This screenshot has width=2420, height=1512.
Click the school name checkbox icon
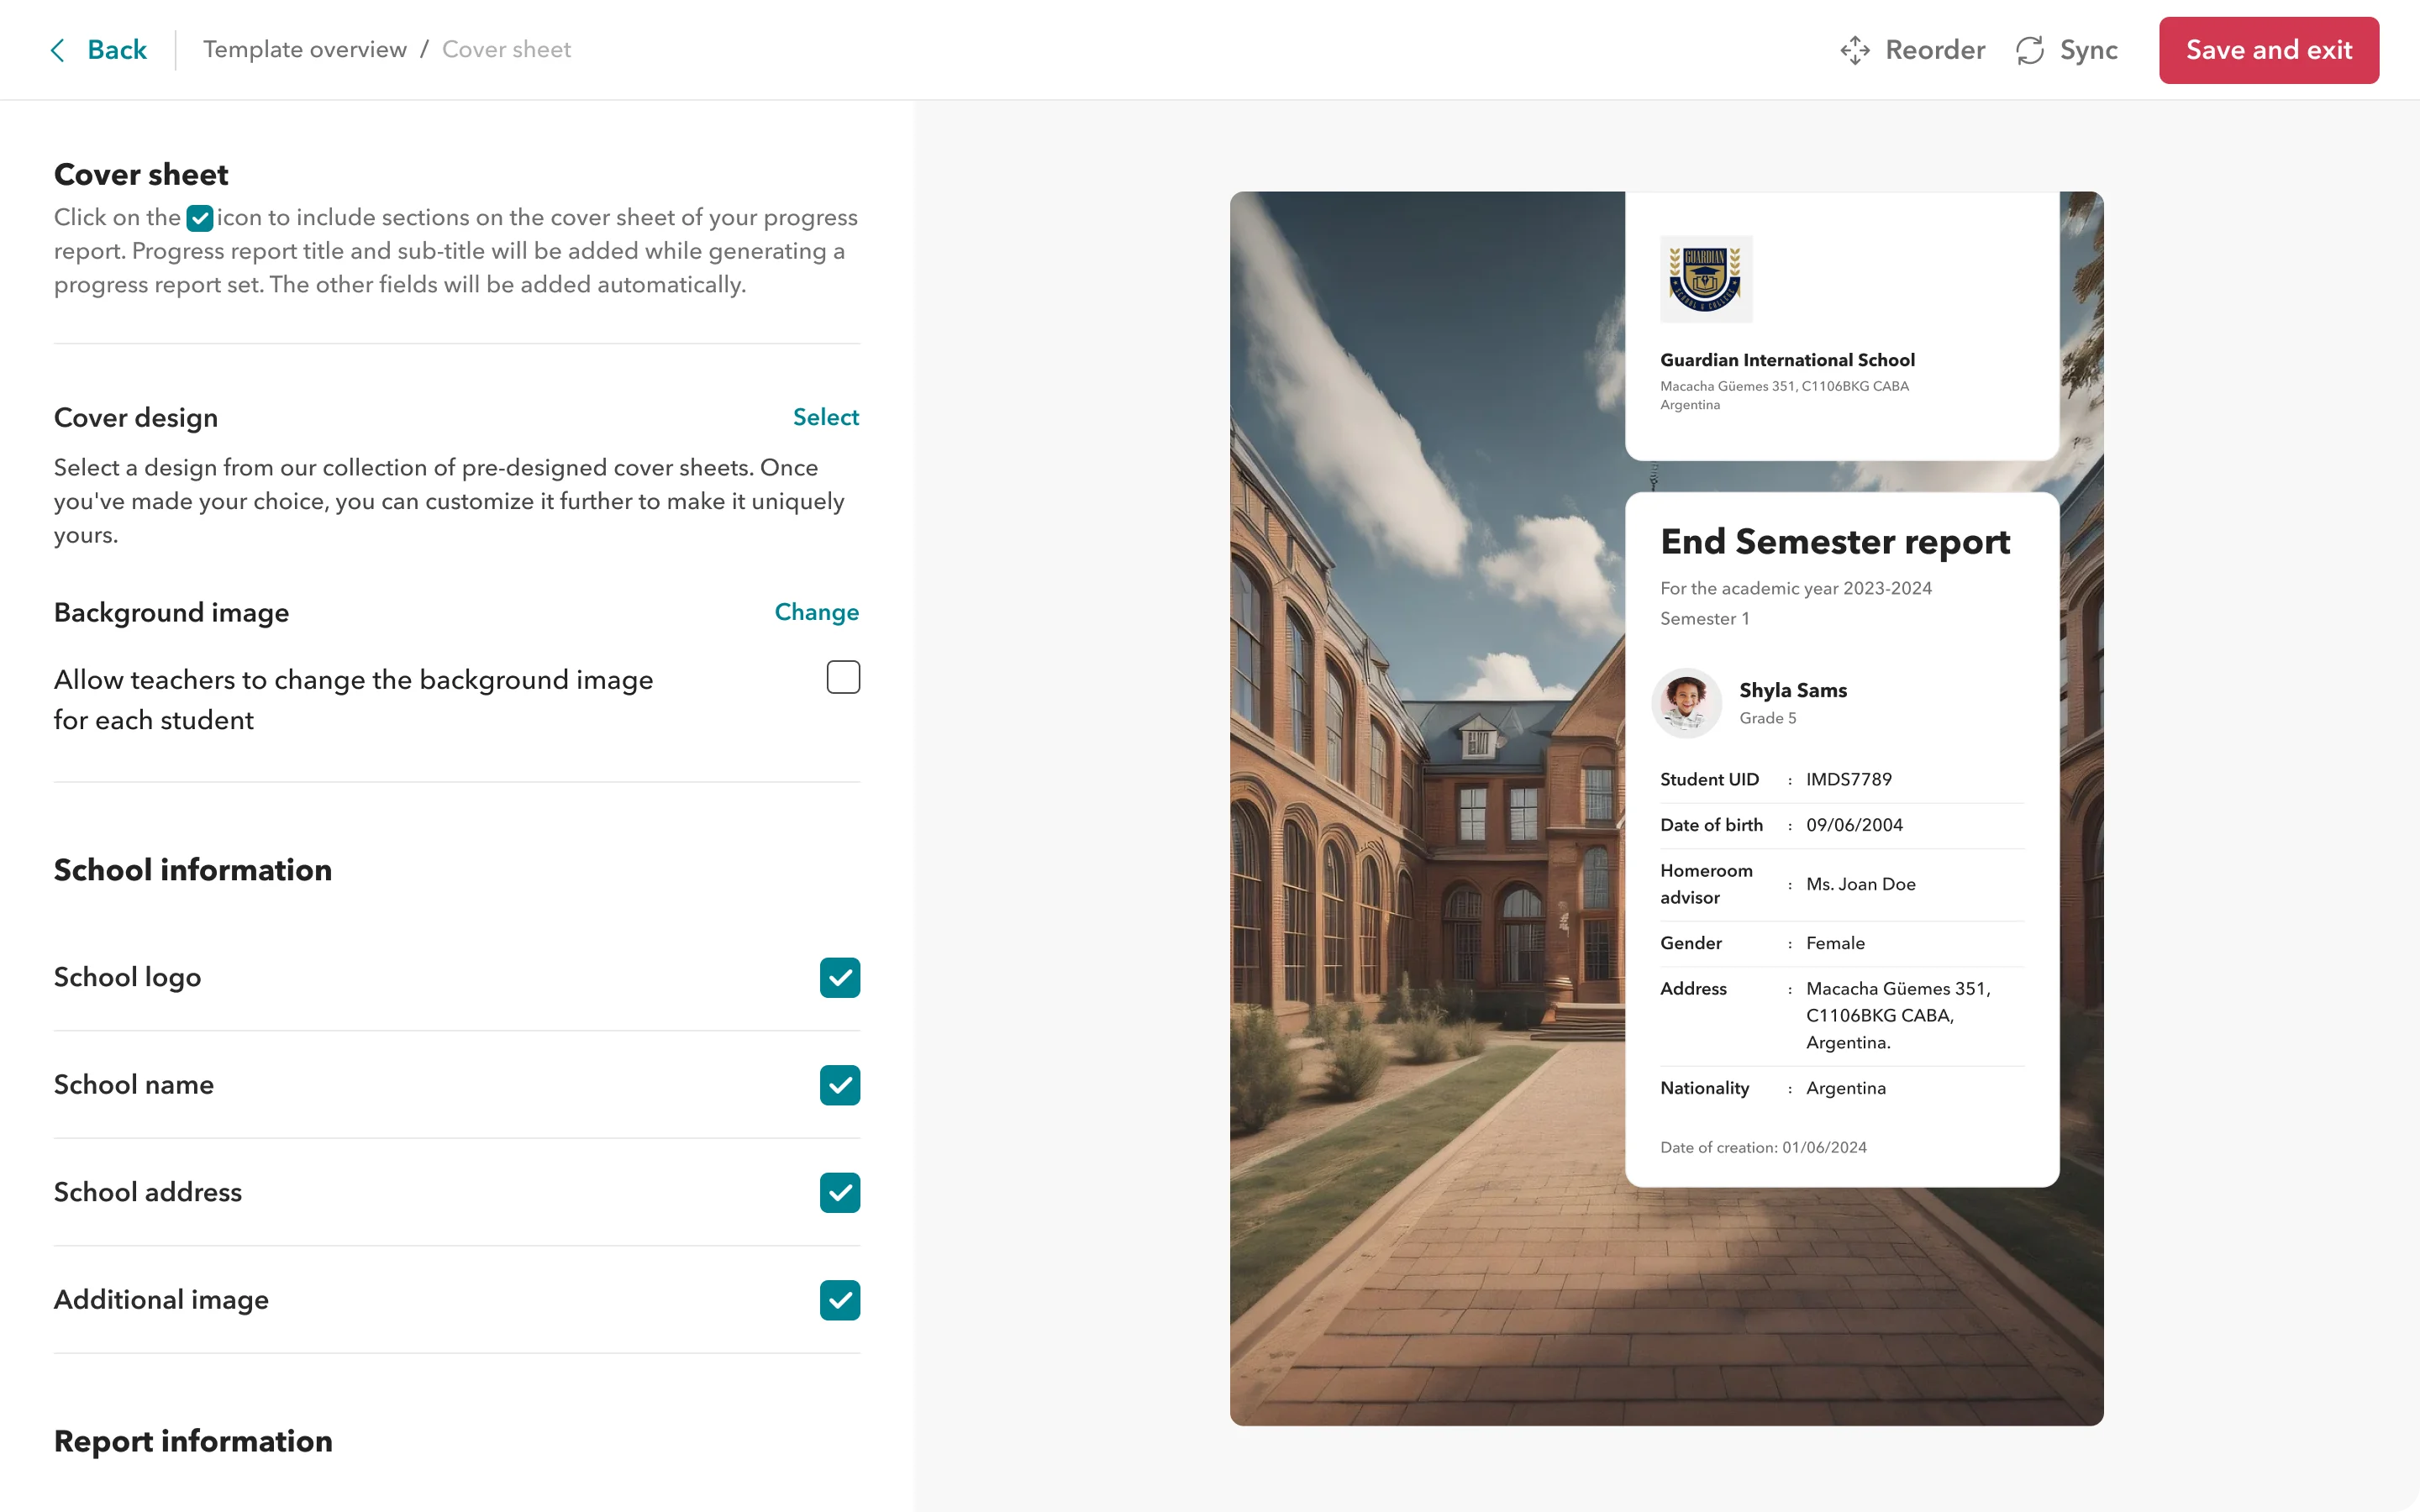pos(841,1084)
